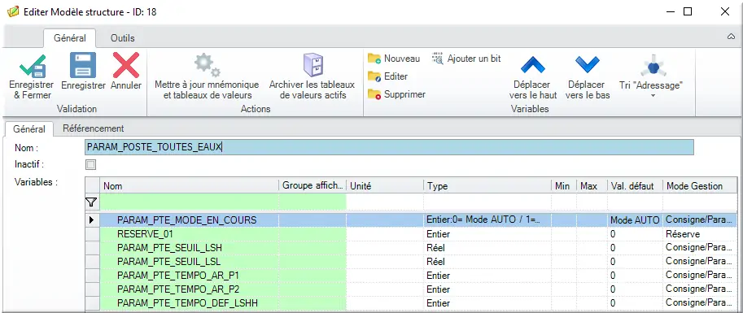Switch to the Outils ribbon tab
Image resolution: width=743 pixels, height=313 pixels.
coord(123,38)
